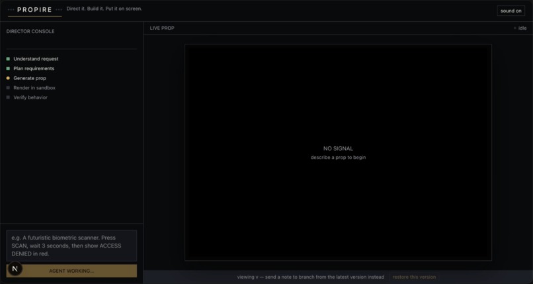This screenshot has height=284, width=533.
Task: Focus the prop description text box
Action: pyautogui.click(x=71, y=246)
